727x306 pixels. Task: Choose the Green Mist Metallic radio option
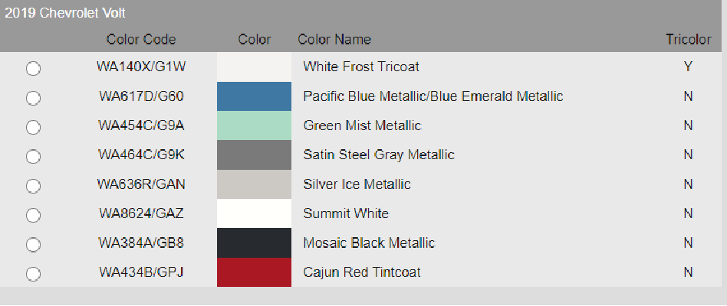click(33, 127)
